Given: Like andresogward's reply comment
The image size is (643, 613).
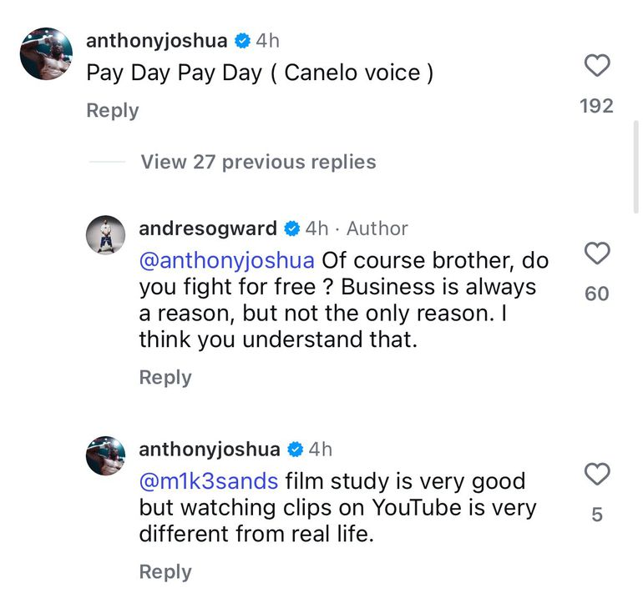Looking at the screenshot, I should [596, 254].
